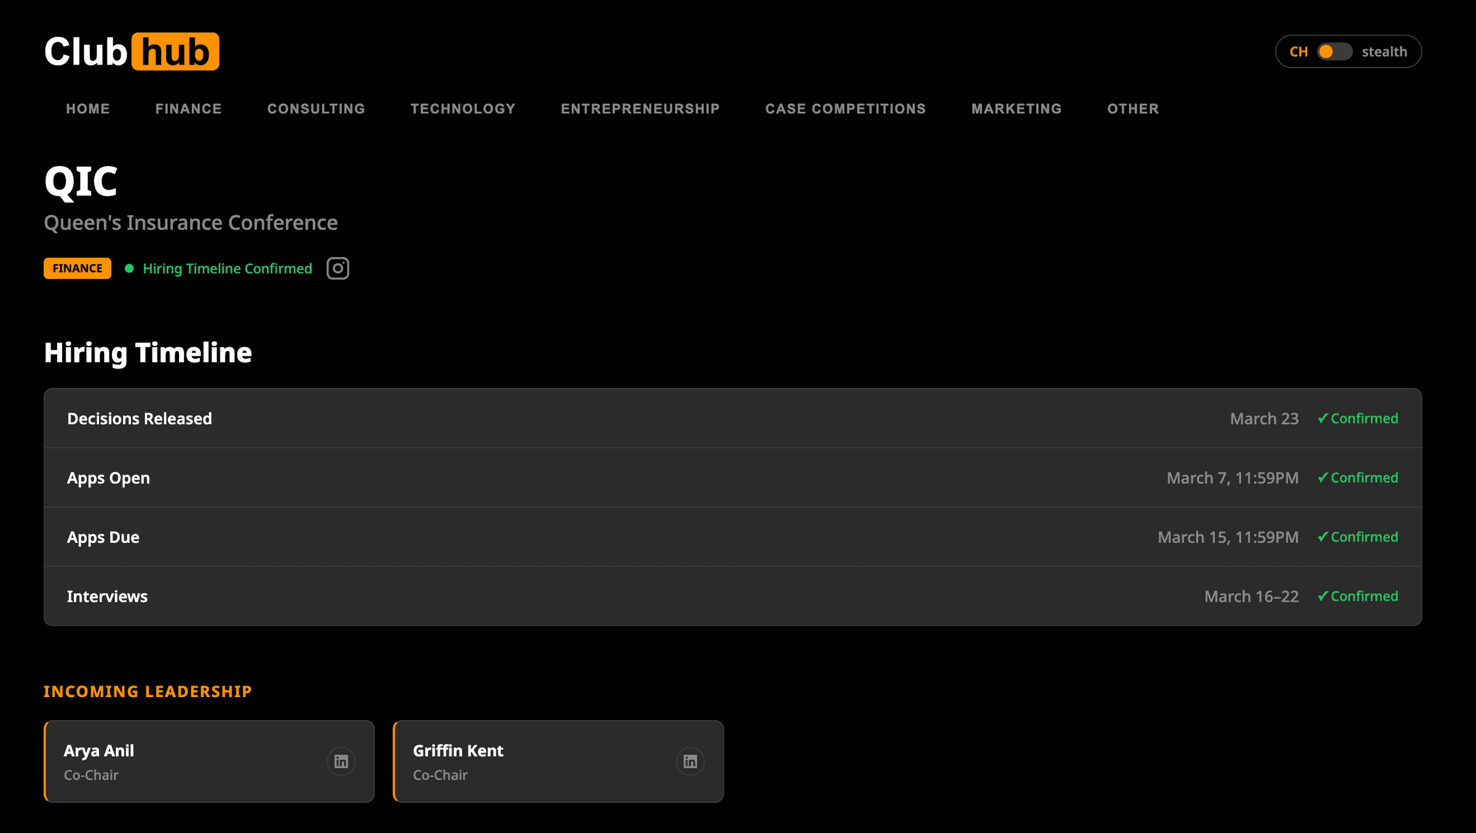The width and height of the screenshot is (1476, 833).
Task: Open Arya Anil's LinkedIn profile
Action: [x=341, y=761]
